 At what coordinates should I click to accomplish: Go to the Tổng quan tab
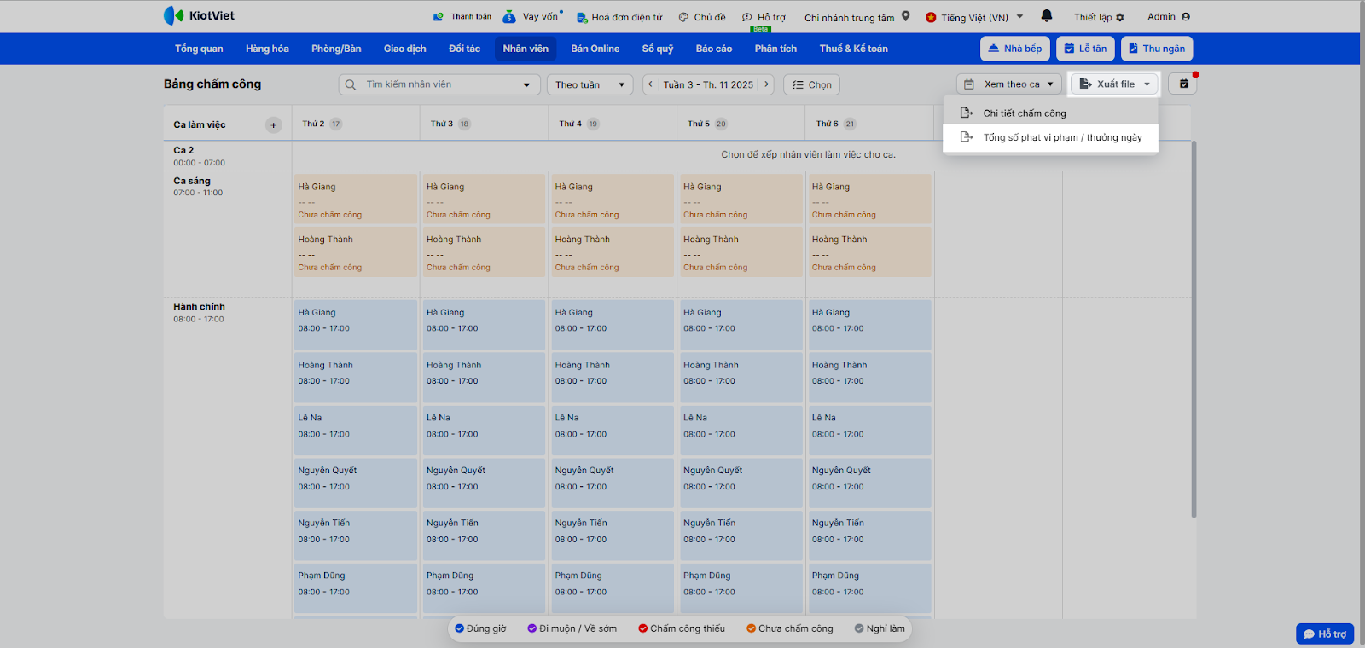pyautogui.click(x=199, y=49)
